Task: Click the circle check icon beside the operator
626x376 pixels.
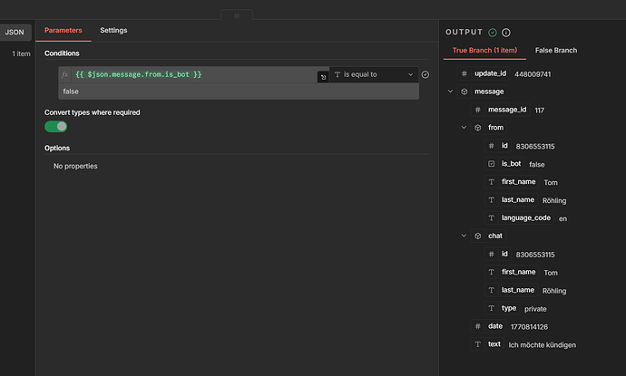Action: click(425, 74)
